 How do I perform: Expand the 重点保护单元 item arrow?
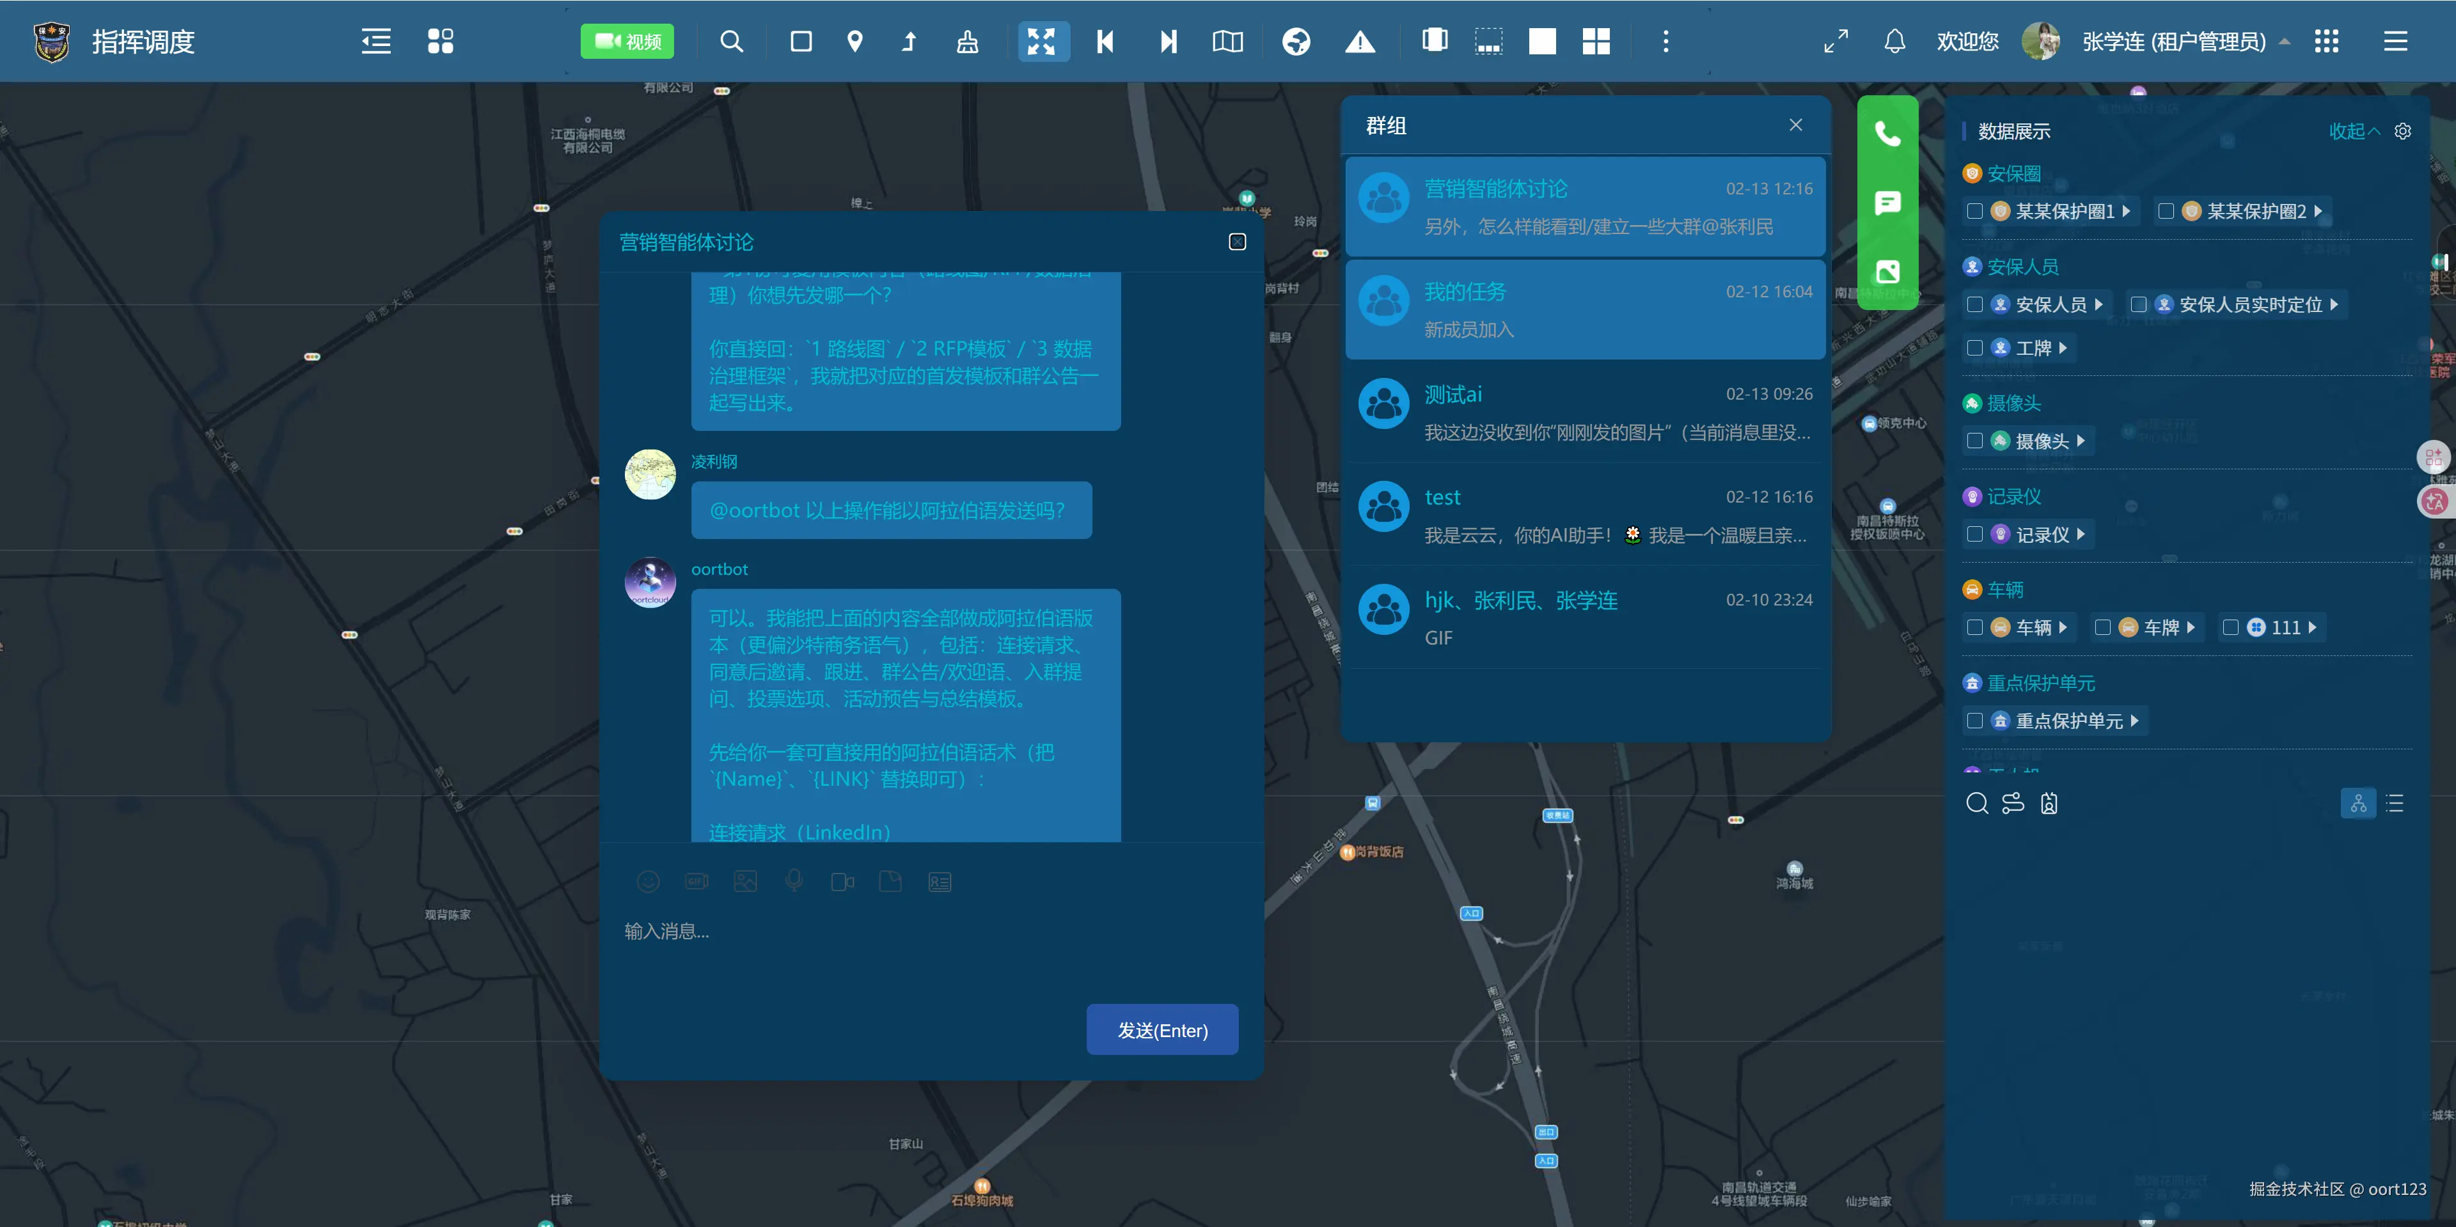pyautogui.click(x=2135, y=721)
